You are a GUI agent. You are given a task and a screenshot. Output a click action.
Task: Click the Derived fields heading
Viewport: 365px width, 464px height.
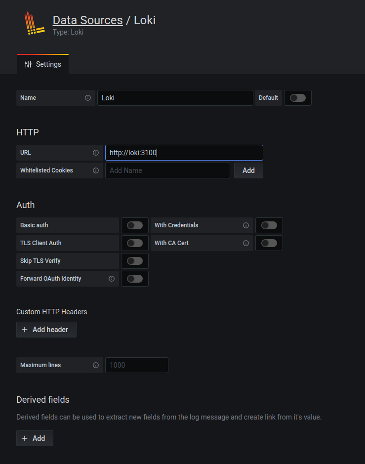point(43,400)
